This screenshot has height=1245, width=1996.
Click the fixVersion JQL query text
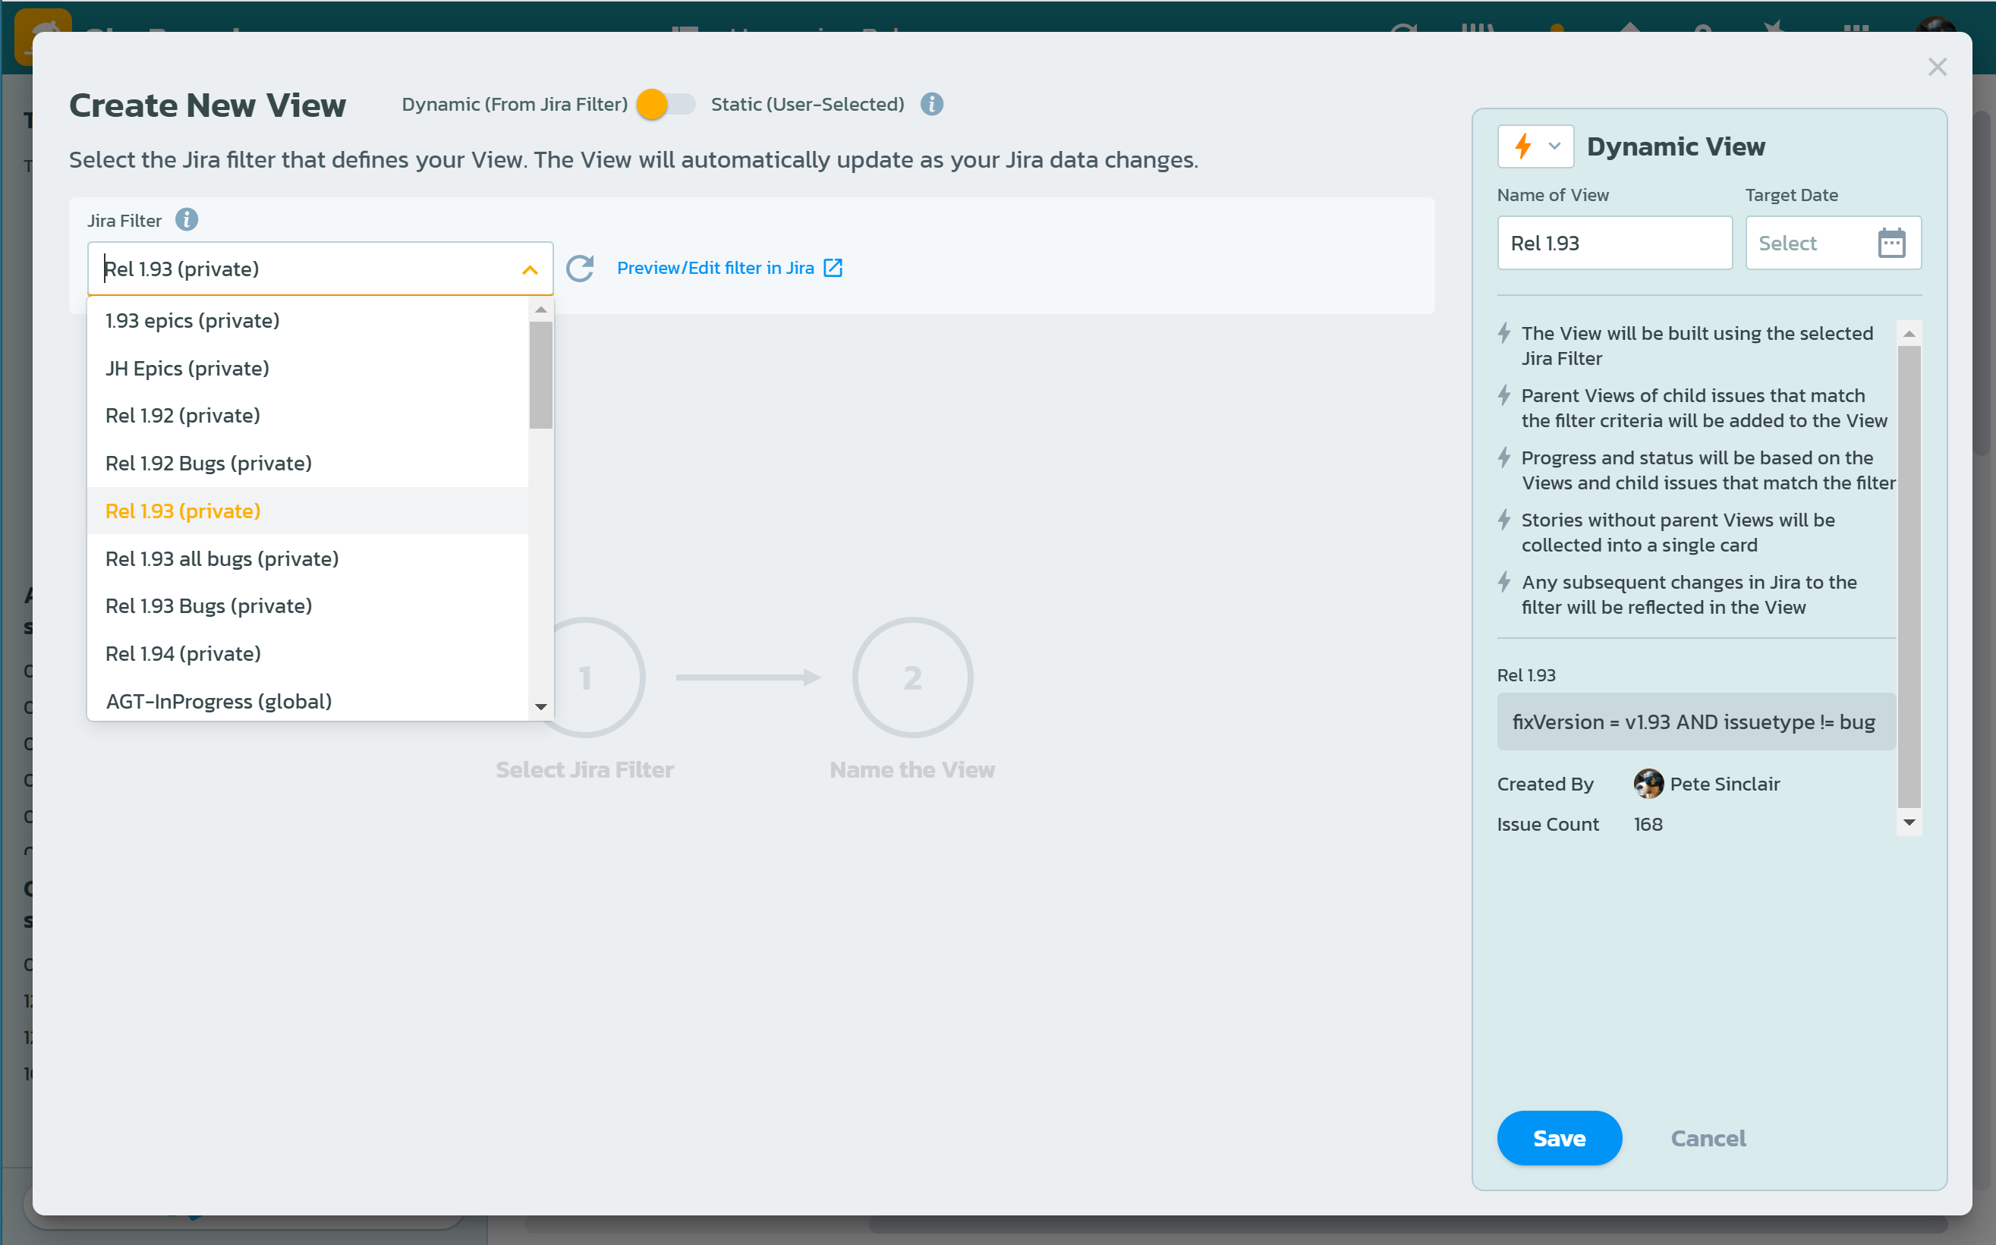click(x=1694, y=722)
